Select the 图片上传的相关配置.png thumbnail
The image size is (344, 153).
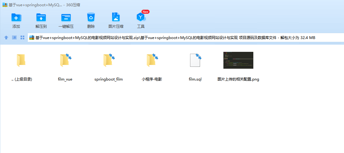[238, 60]
